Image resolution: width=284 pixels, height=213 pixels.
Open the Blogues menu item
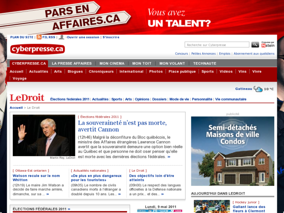pyautogui.click(x=75, y=71)
